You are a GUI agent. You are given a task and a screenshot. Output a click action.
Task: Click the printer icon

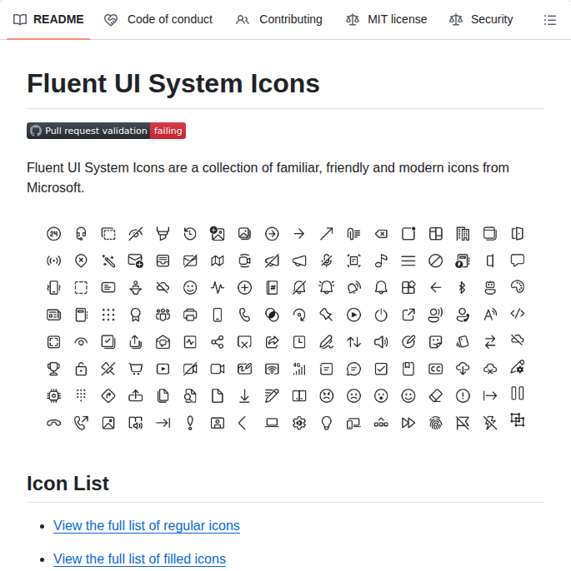190,315
